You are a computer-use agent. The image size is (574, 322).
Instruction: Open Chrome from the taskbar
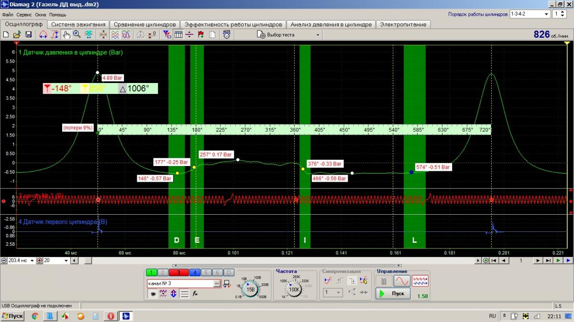[35, 316]
